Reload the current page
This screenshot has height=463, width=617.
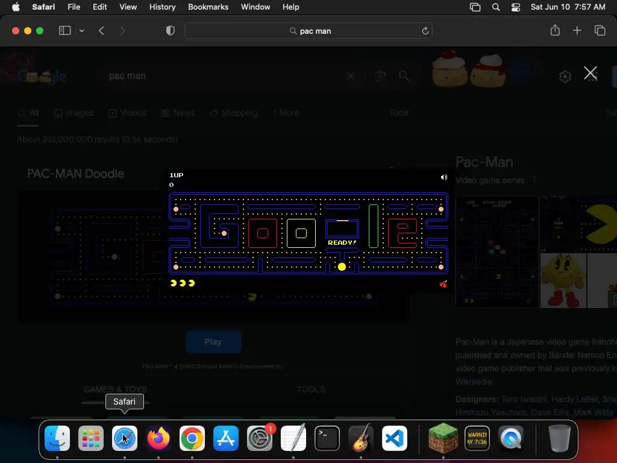[x=425, y=31]
